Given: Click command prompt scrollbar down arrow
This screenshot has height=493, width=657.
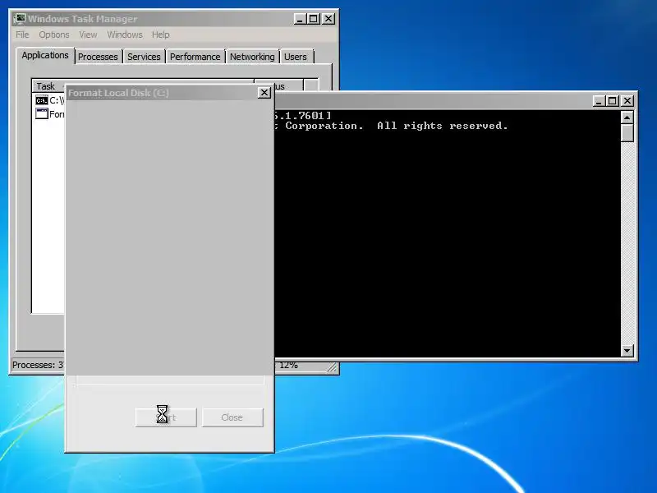Looking at the screenshot, I should (627, 351).
